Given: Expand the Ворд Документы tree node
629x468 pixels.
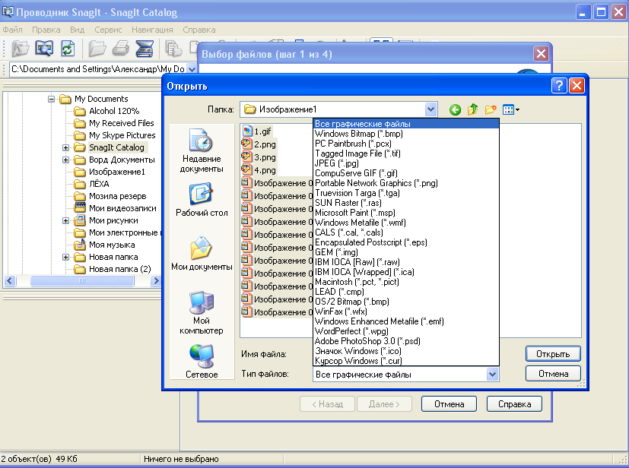Looking at the screenshot, I should pos(65,160).
